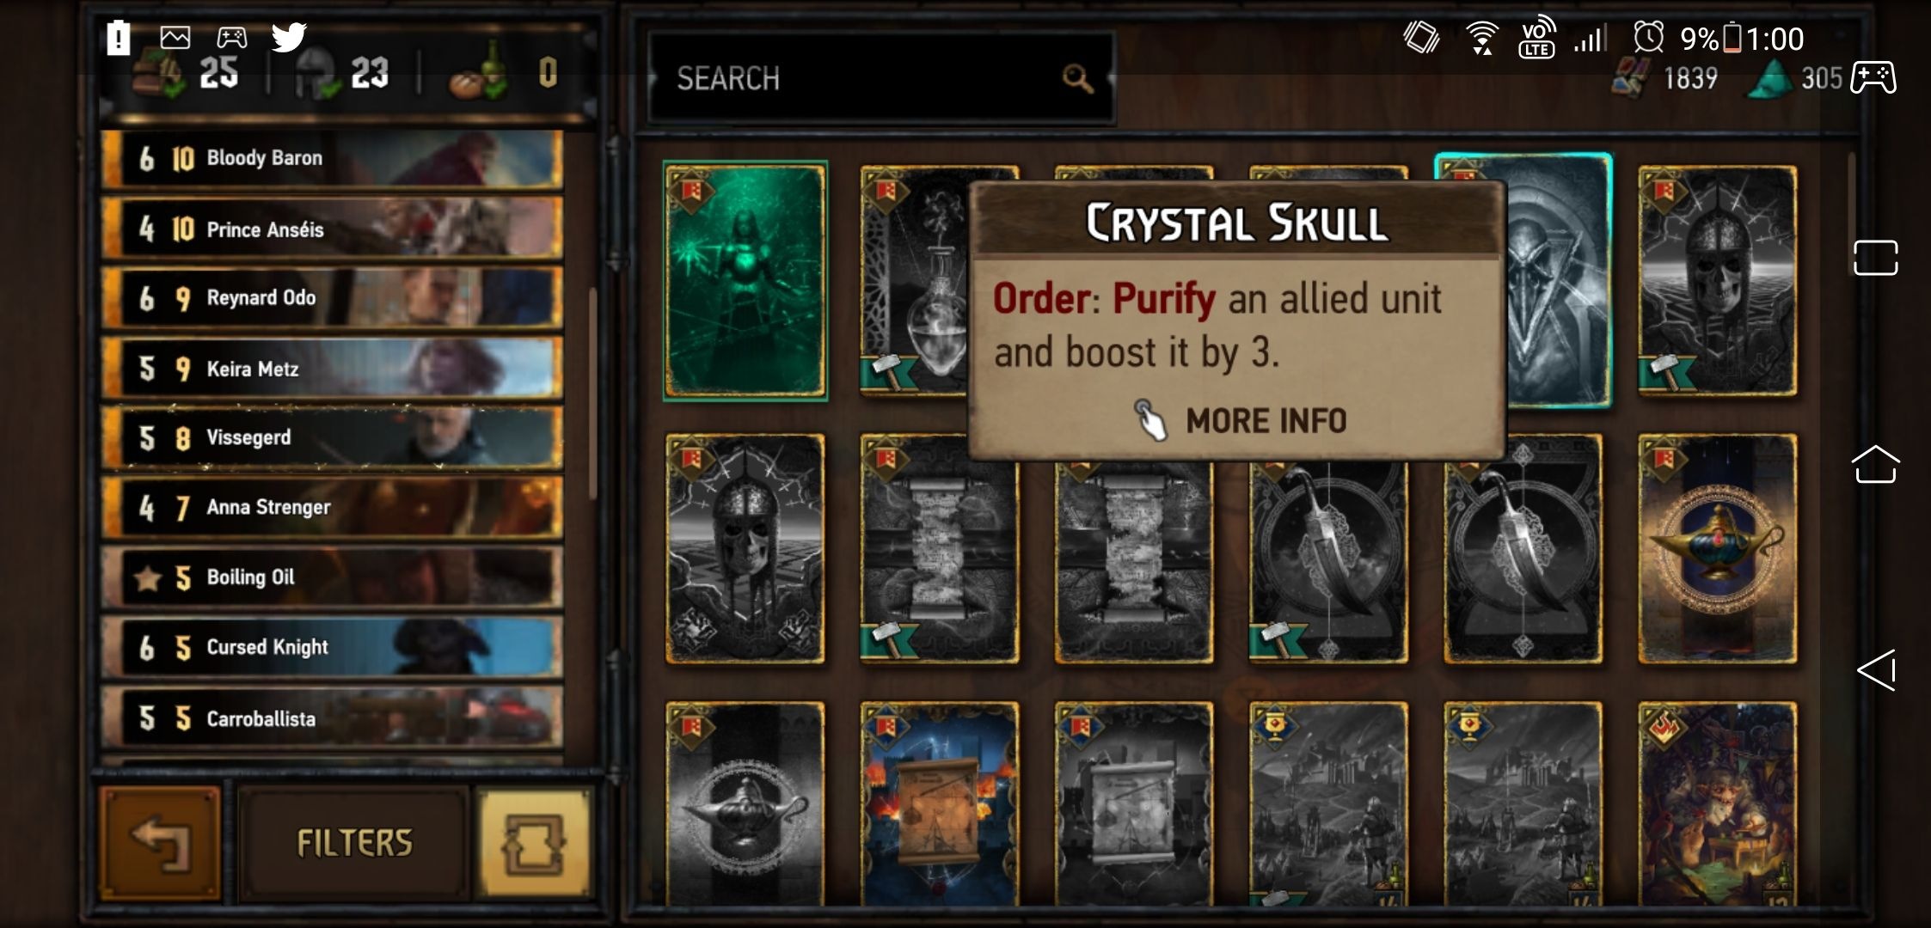1931x928 pixels.
Task: Select Boiling Oil deck entry
Action: 333,577
